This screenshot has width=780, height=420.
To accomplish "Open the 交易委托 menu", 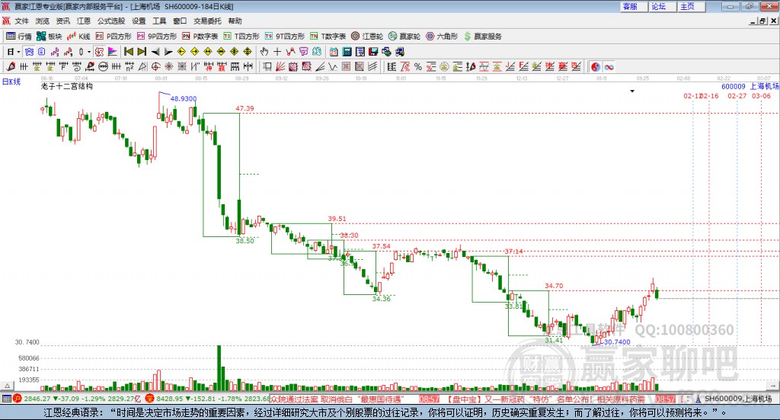I will 207,21.
